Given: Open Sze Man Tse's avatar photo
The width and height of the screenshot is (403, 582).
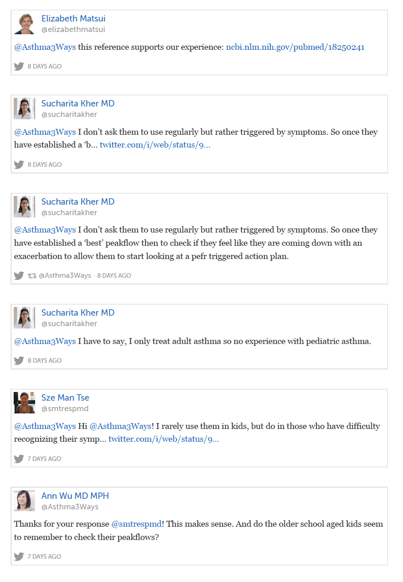Looking at the screenshot, I should coord(24,402).
